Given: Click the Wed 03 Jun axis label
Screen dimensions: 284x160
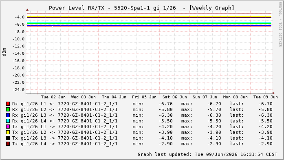Looking at the screenshot, I should pos(83,97).
